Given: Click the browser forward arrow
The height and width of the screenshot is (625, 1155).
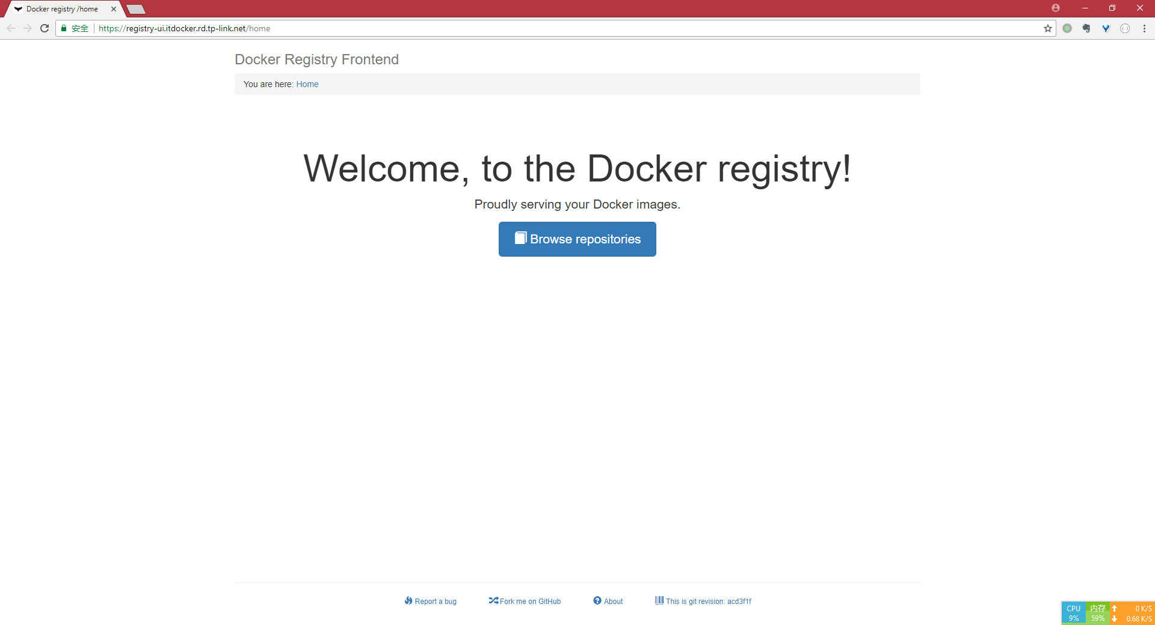Looking at the screenshot, I should pyautogui.click(x=28, y=28).
